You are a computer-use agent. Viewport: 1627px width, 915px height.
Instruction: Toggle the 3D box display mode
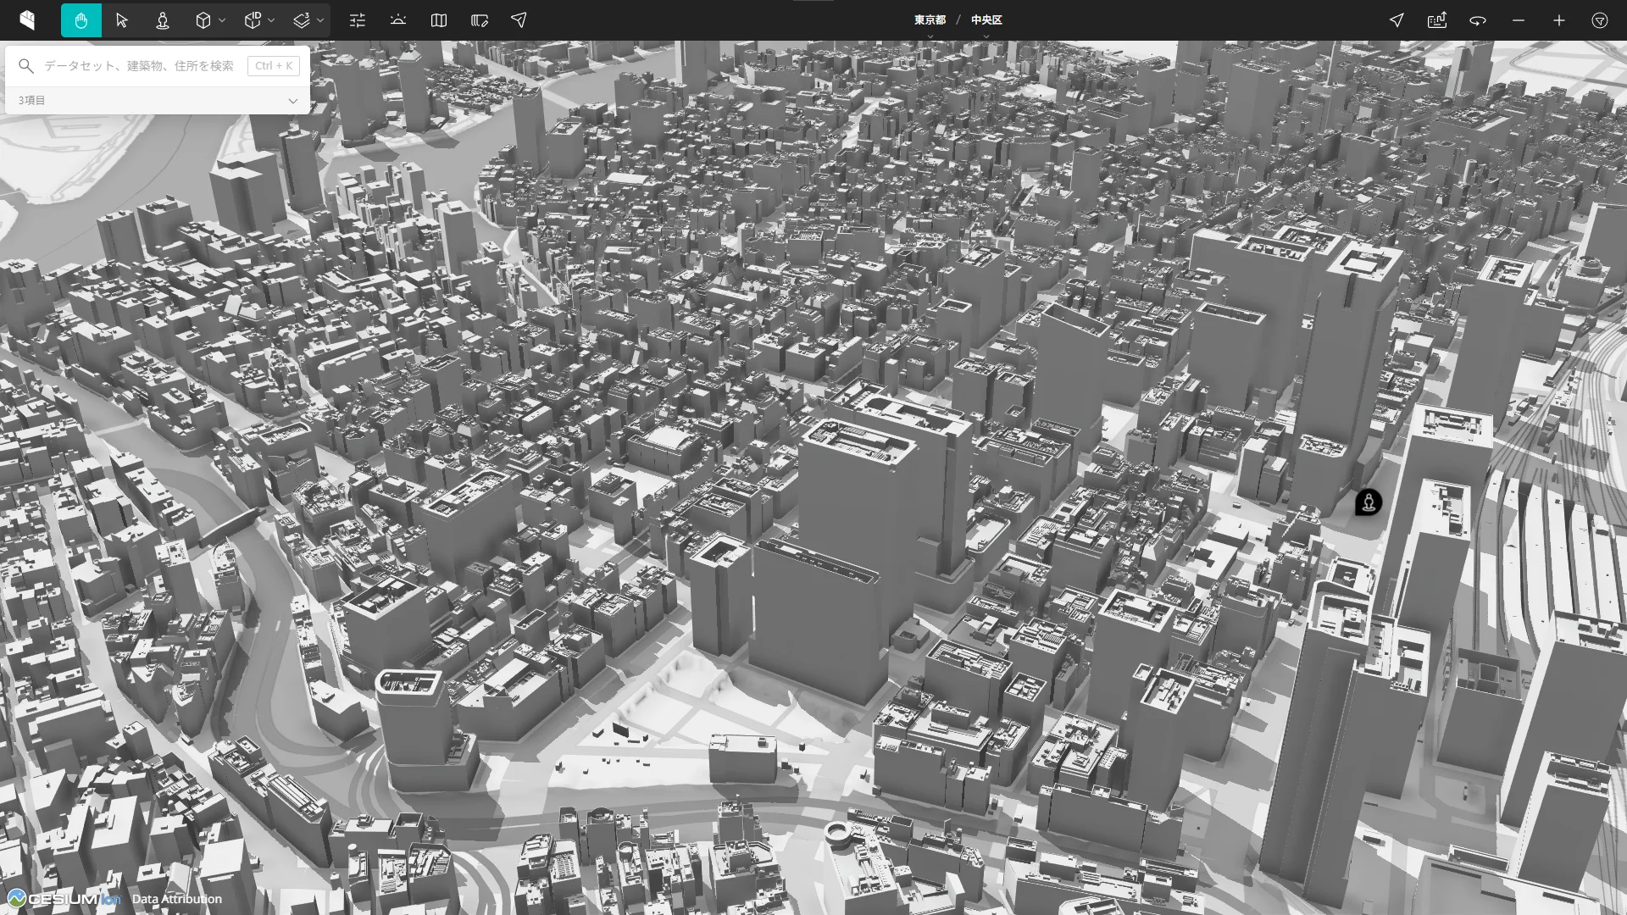(204, 19)
